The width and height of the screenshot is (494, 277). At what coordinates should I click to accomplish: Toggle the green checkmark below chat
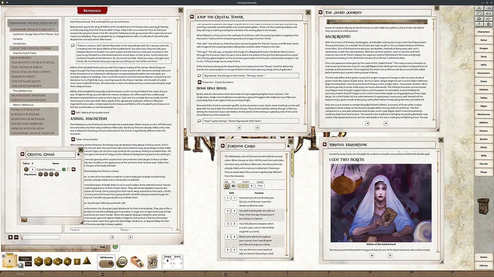pyautogui.click(x=115, y=247)
